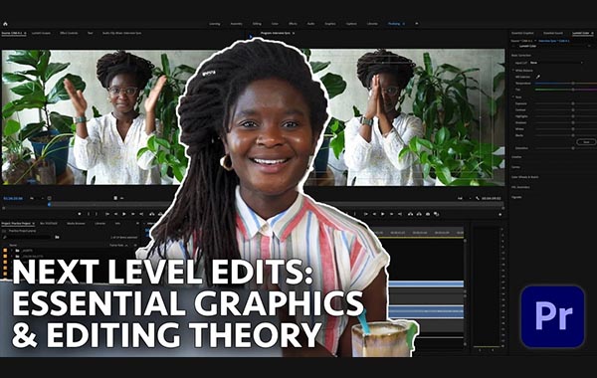The width and height of the screenshot is (597, 378).
Task: Switch to the Effects workspace
Action: (293, 24)
